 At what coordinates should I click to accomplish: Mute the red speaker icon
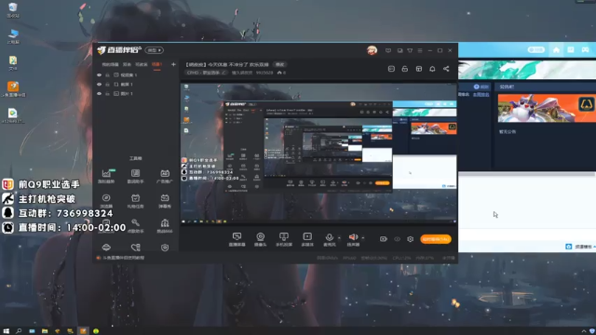353,237
